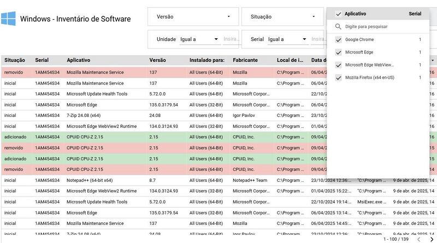Click the Windows logo icon

(x=8, y=19)
